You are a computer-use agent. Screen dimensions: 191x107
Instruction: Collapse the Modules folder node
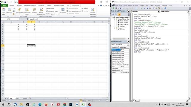coord(114,28)
